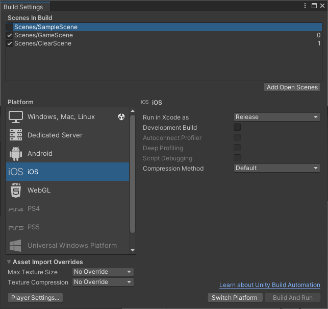Click the PS5 logo icon
The image size is (328, 309).
(x=16, y=227)
